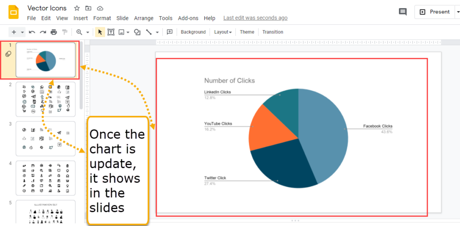Select slide 2 icons thumbnail

[x=45, y=99]
